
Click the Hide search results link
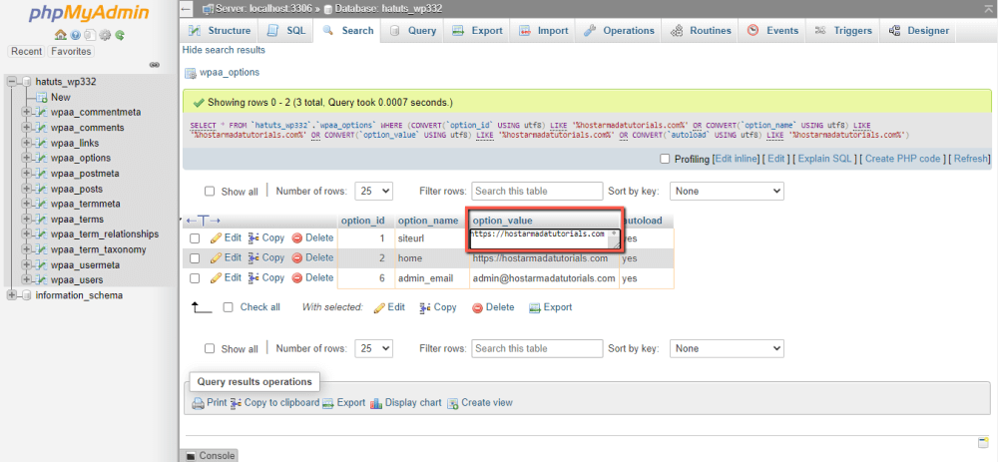(x=224, y=50)
